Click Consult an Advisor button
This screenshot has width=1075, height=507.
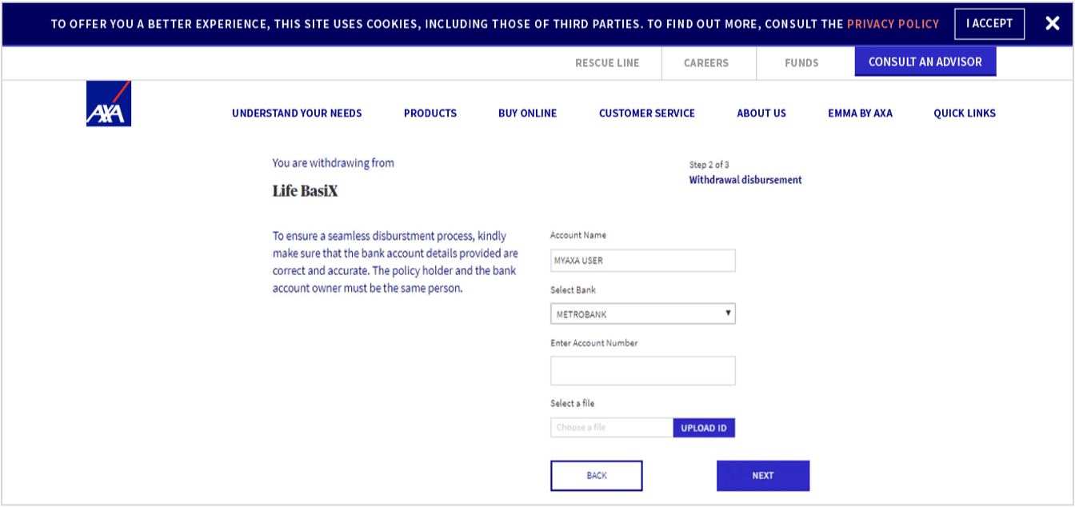(x=925, y=62)
